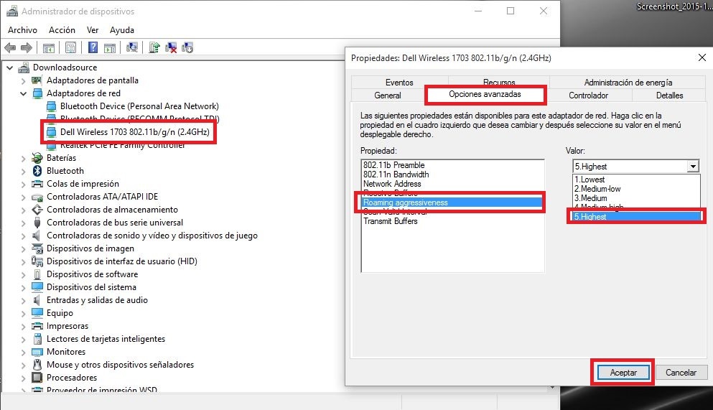Click the Mouse y otros dispositivos señaladores icon

[x=37, y=365]
